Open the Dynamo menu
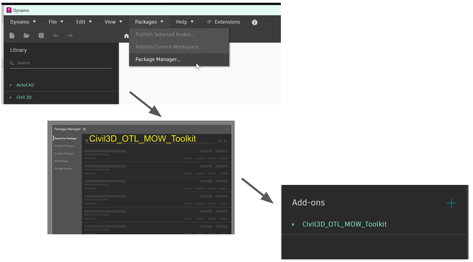 click(23, 22)
